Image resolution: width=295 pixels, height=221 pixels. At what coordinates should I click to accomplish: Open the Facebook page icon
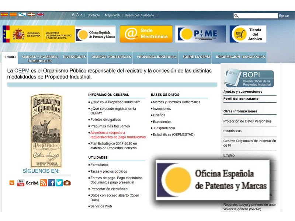point(51,183)
